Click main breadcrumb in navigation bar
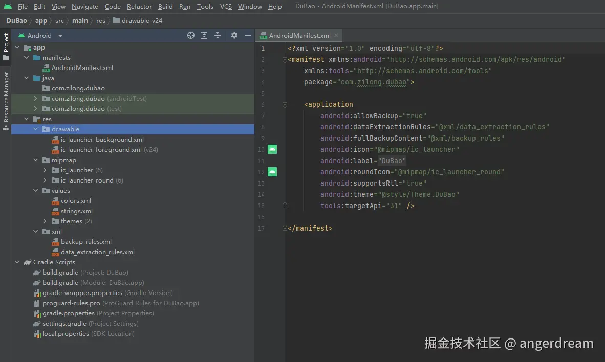Viewport: 605px width, 362px height. 80,21
